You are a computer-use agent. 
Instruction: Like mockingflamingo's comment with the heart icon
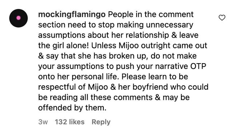point(222,18)
